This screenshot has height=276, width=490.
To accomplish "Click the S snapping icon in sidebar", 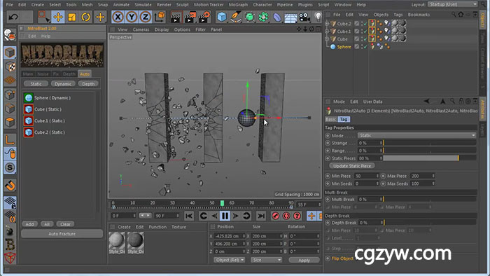I will click(10, 168).
